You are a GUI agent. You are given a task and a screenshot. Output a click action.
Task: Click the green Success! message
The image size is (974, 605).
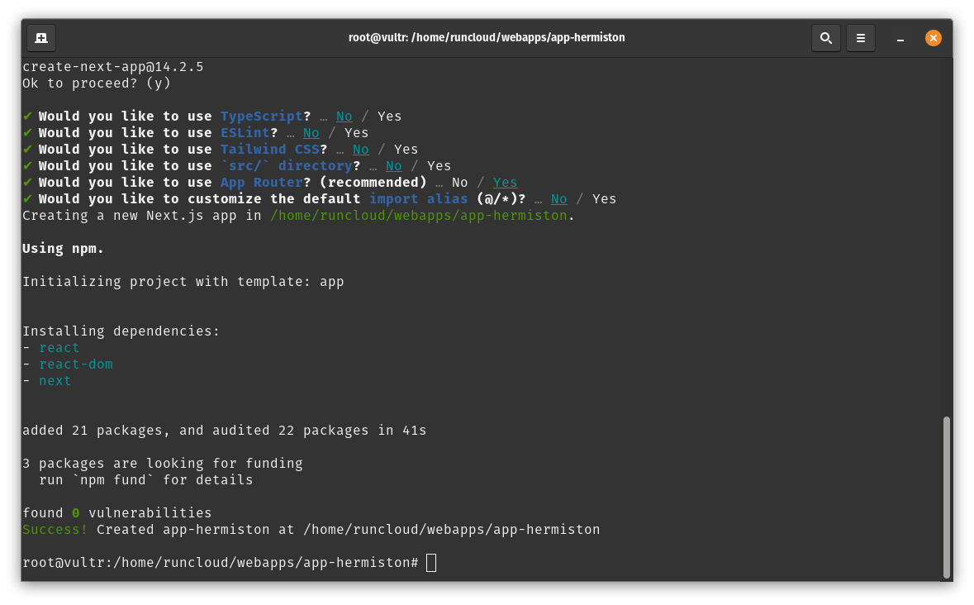coord(55,530)
